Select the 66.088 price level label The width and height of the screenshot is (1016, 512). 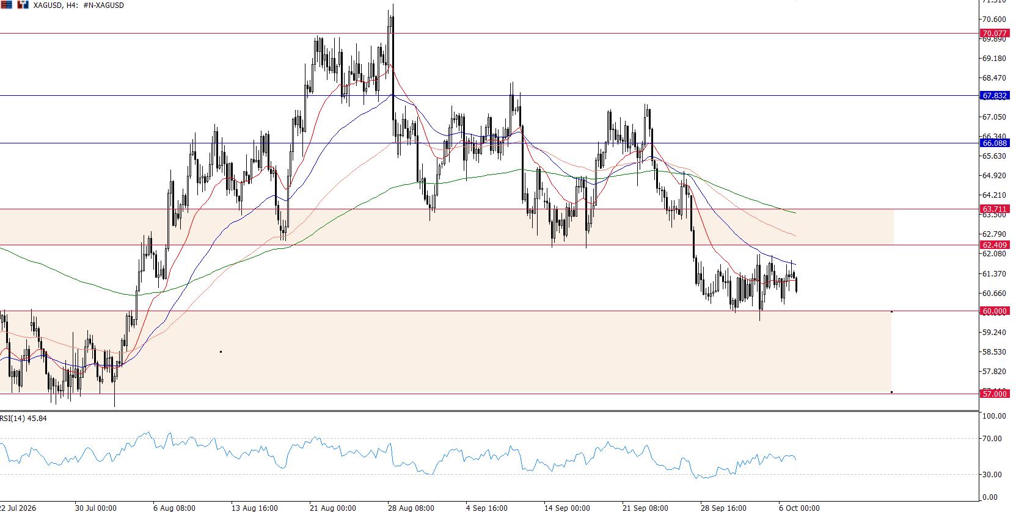coord(994,143)
